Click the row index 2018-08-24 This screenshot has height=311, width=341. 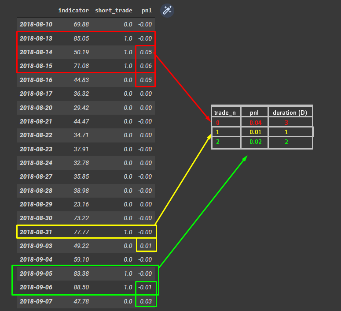36,163
